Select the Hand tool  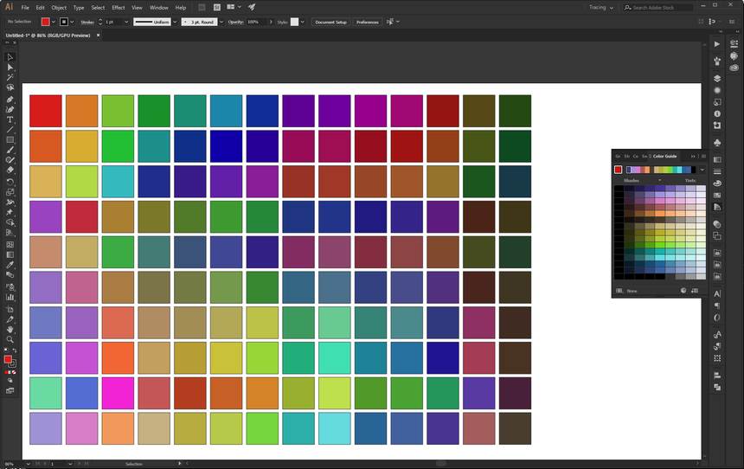coord(10,329)
